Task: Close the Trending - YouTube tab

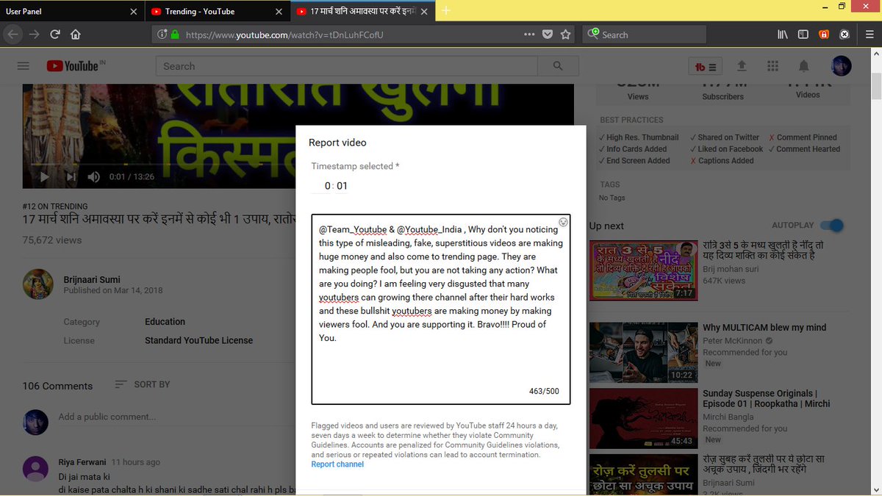Action: coord(279,11)
